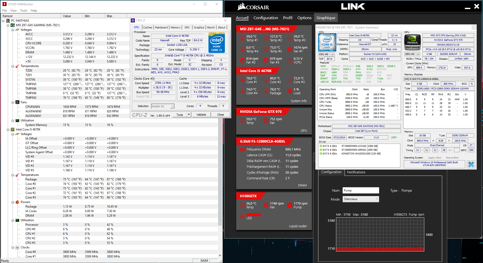
Task: Open the Options tab in Corsair Link
Action: (305, 18)
